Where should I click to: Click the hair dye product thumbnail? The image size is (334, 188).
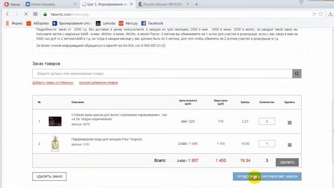55,121
